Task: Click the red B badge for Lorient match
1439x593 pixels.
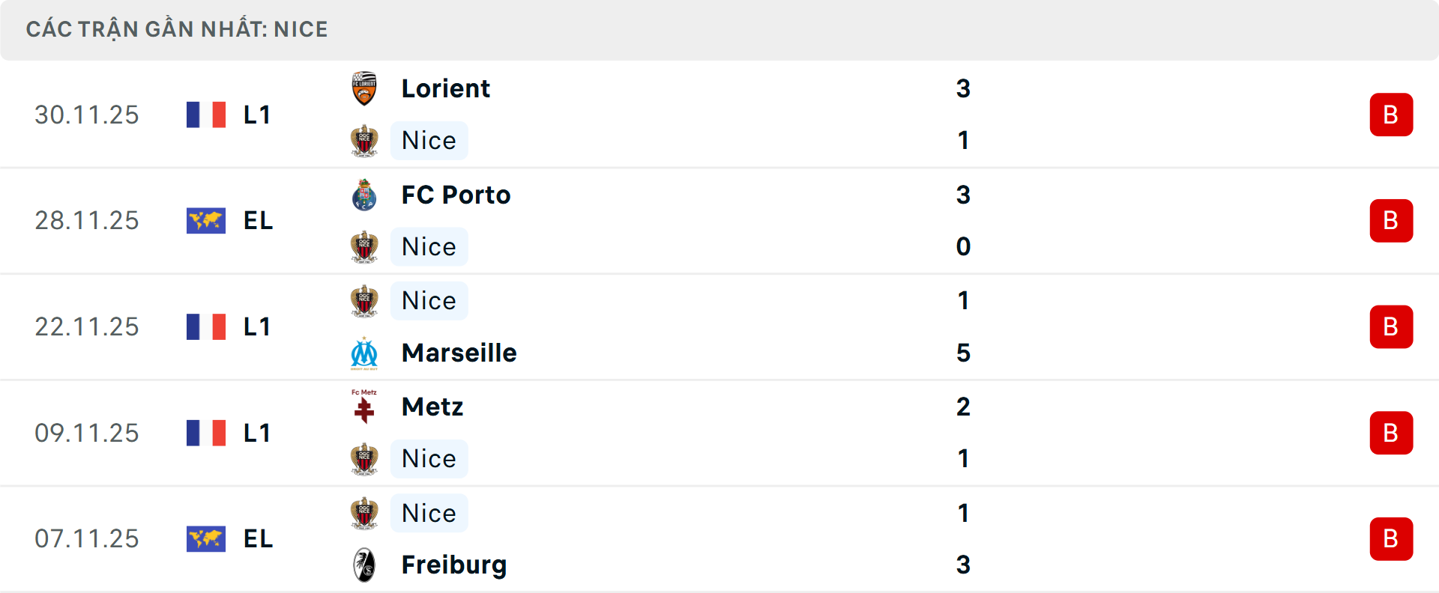Action: pyautogui.click(x=1391, y=115)
